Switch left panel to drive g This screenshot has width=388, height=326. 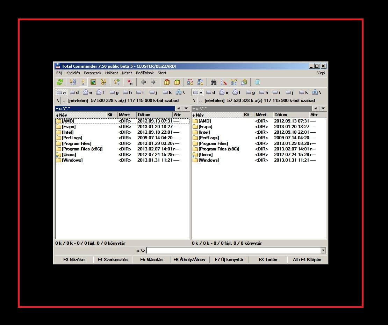pyautogui.click(x=114, y=92)
